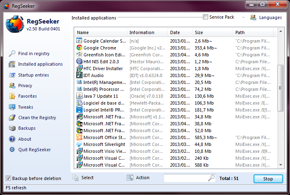
Task: Sort list by Date column header
Action: [180, 32]
